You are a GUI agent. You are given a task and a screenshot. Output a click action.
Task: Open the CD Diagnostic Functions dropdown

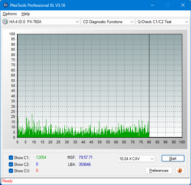click(108, 22)
